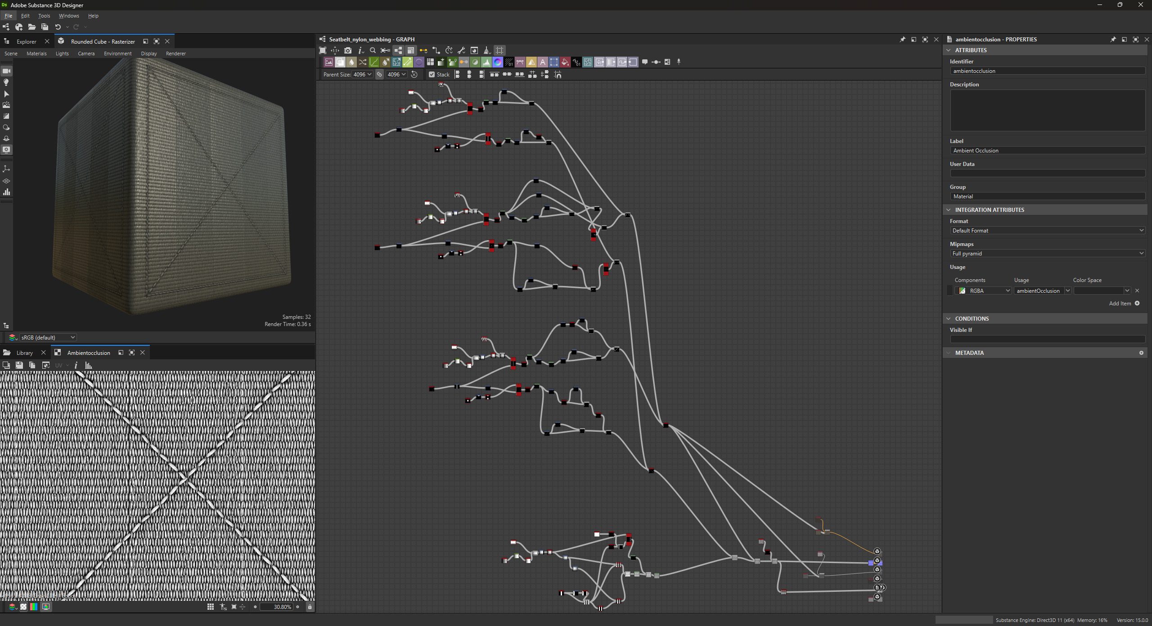Add a Blend node from the node toolbar
The height and width of the screenshot is (626, 1152).
point(340,62)
